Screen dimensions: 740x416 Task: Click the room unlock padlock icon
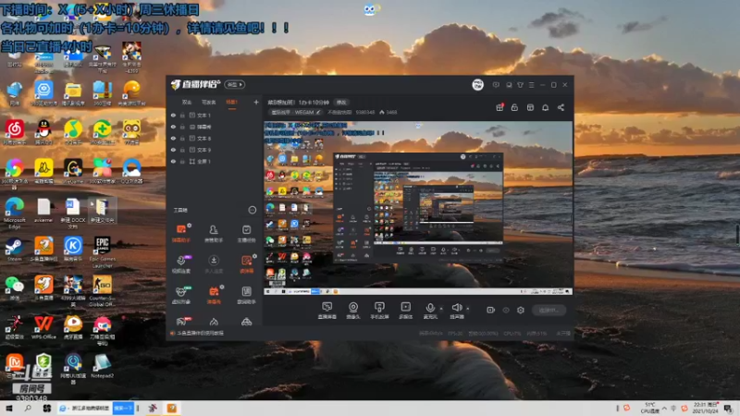click(514, 107)
